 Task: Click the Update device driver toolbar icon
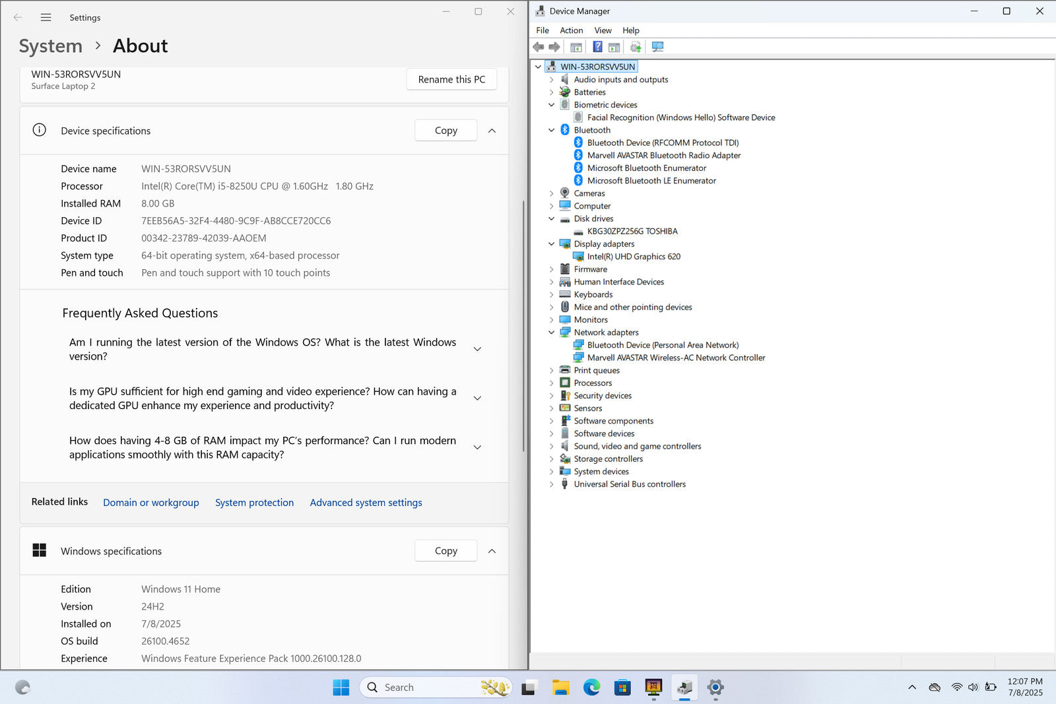[636, 47]
